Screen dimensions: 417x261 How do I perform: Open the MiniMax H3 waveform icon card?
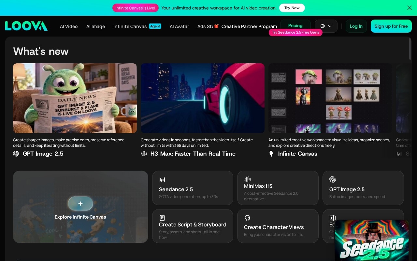(x=247, y=179)
